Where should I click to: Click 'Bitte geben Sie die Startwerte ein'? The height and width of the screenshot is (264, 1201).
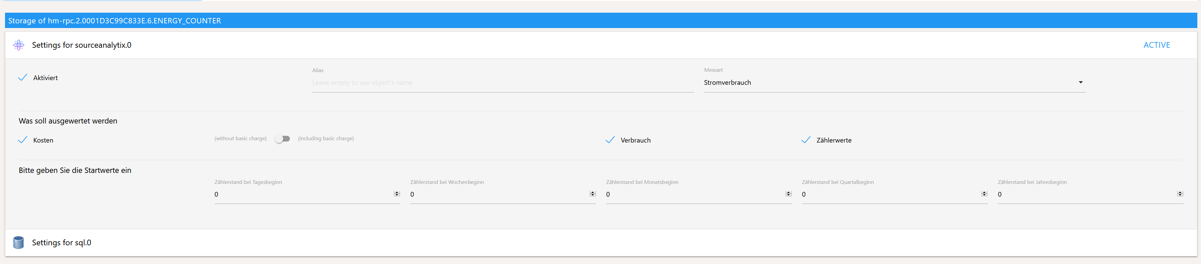coord(75,170)
